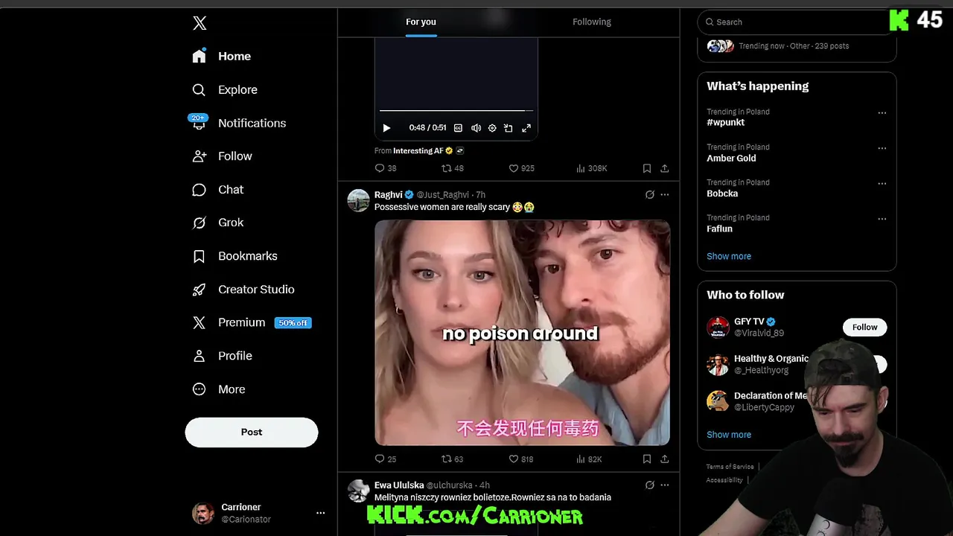Like Raghvi's post with 818 likes
Image resolution: width=953 pixels, height=536 pixels.
(x=521, y=459)
